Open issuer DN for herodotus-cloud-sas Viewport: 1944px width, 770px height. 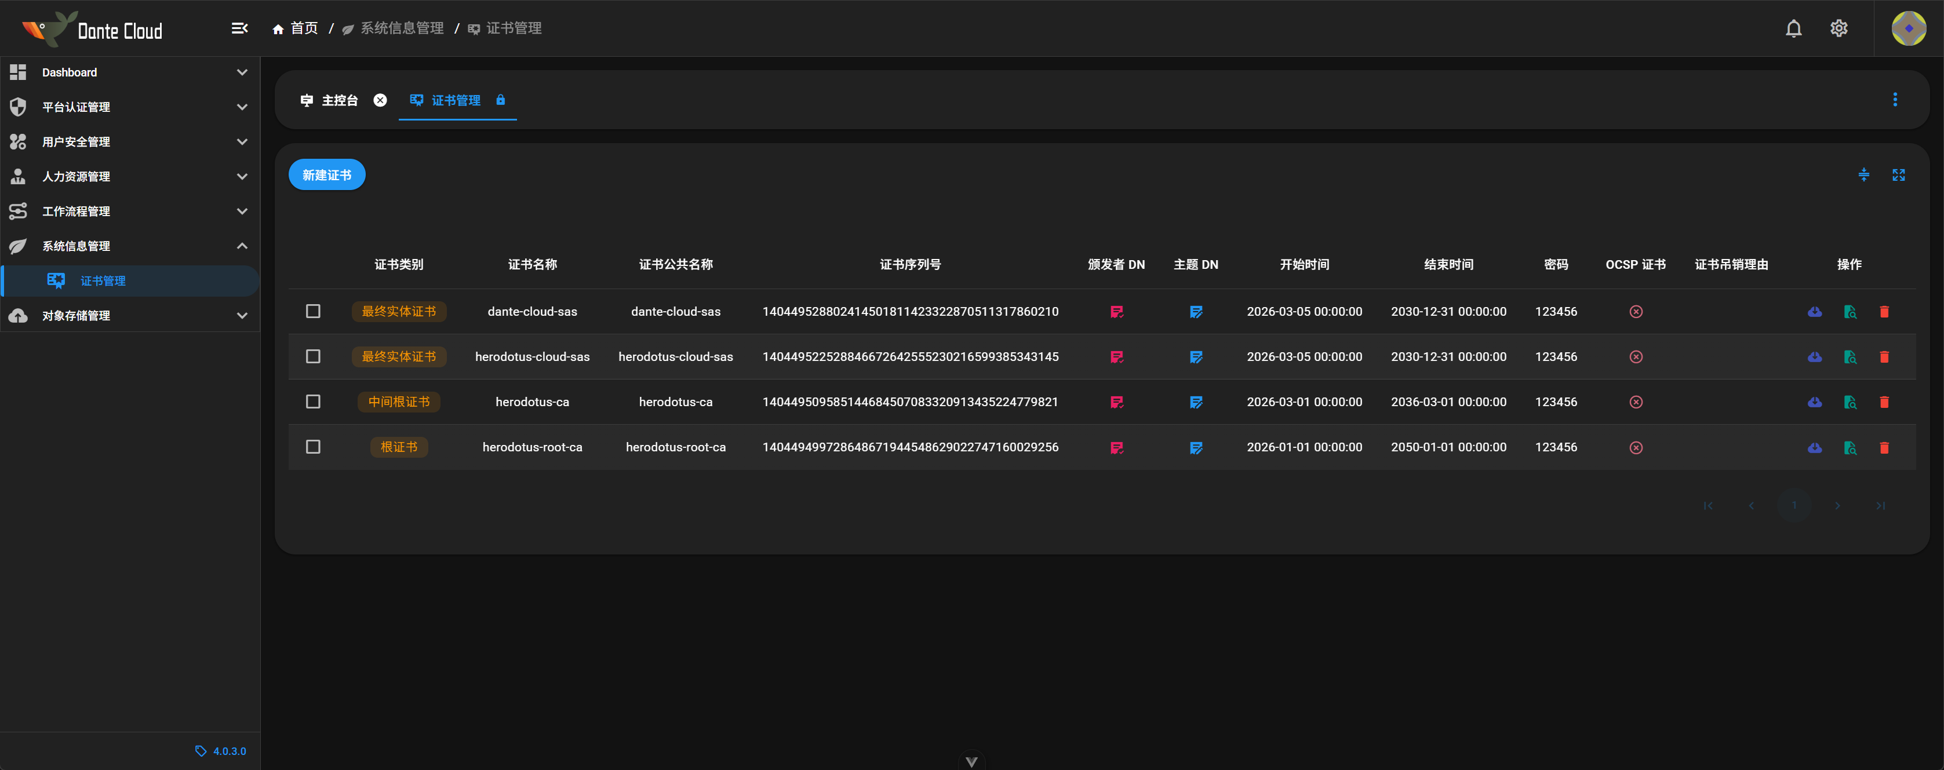pos(1116,357)
